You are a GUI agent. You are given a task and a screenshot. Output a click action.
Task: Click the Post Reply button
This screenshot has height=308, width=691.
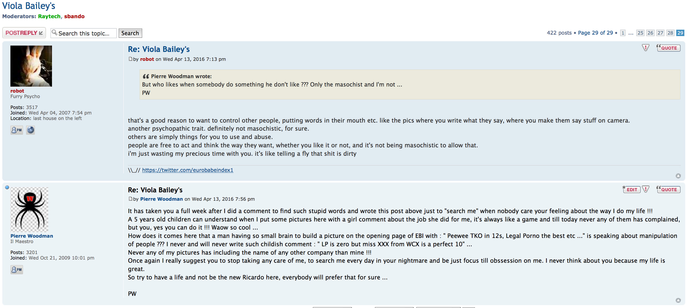click(24, 33)
